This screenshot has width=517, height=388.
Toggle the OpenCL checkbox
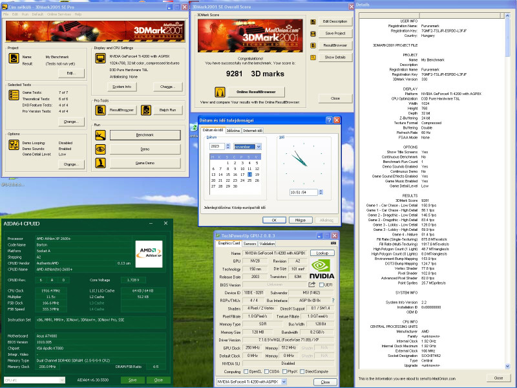coord(247,371)
